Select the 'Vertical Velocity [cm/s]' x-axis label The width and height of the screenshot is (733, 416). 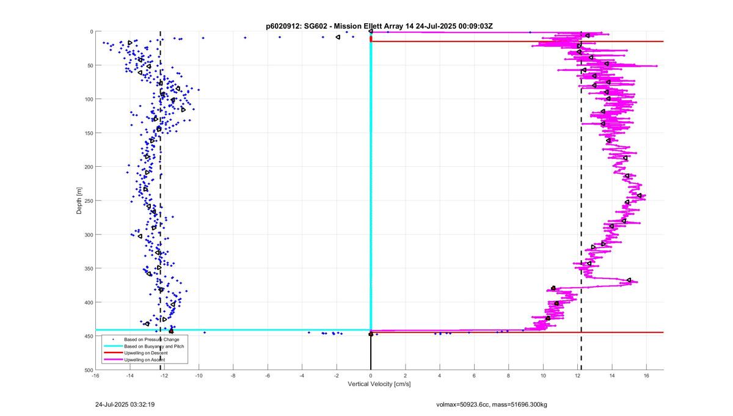coord(379,384)
